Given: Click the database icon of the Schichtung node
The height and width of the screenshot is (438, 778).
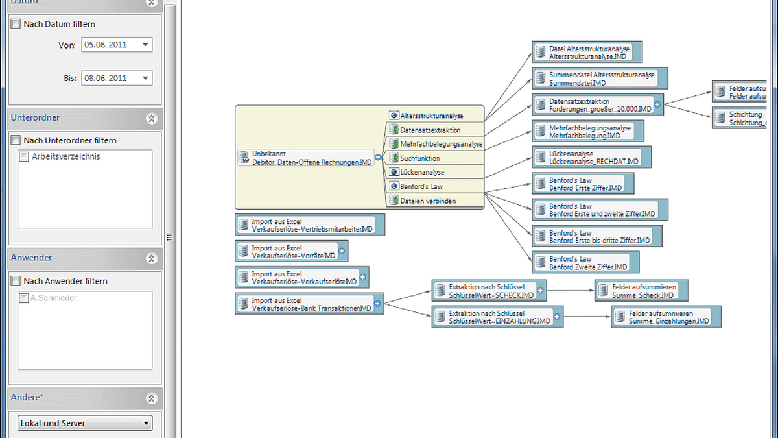Looking at the screenshot, I should (x=720, y=118).
